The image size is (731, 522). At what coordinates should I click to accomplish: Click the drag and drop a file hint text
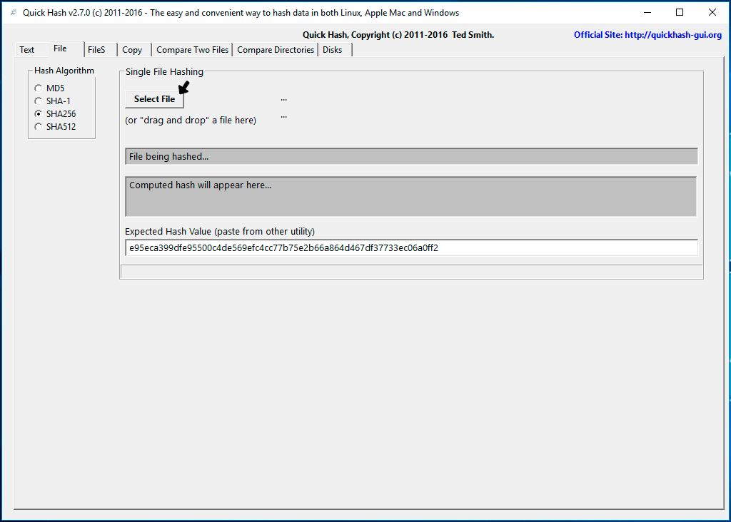click(x=191, y=120)
